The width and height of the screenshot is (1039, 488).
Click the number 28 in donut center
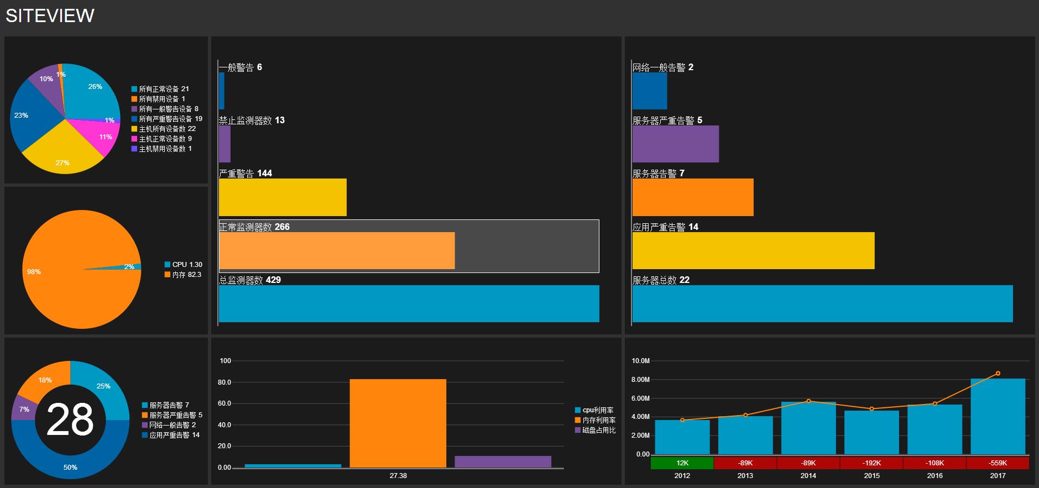pos(70,420)
